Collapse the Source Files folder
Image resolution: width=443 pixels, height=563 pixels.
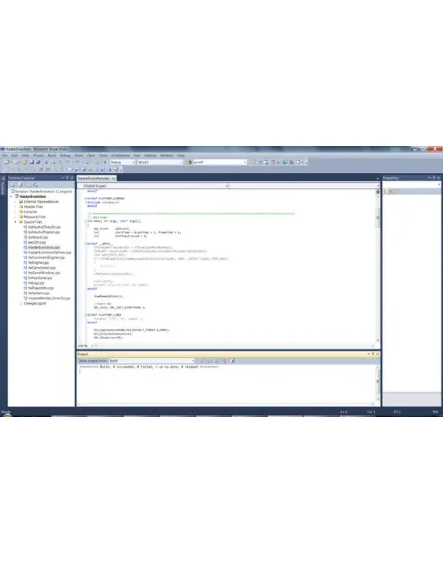tap(16, 222)
